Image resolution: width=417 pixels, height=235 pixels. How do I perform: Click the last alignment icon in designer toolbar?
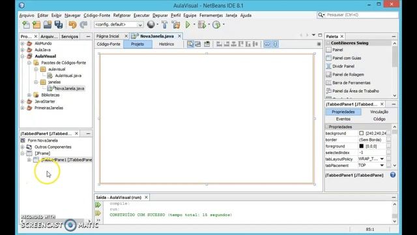click(255, 44)
